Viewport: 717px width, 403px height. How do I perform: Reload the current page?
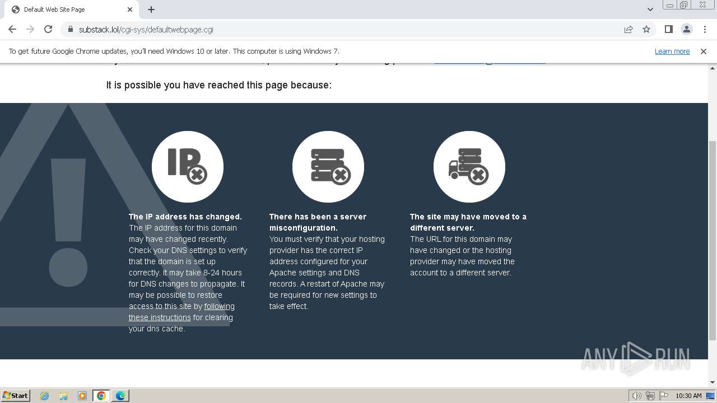point(48,29)
